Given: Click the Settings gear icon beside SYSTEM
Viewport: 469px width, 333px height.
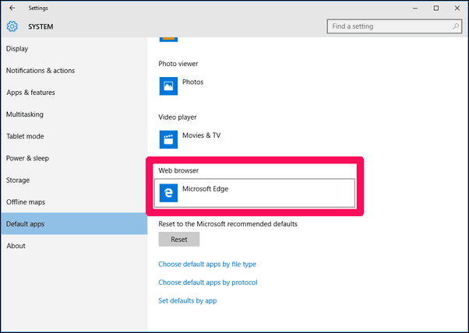Looking at the screenshot, I should tap(12, 26).
